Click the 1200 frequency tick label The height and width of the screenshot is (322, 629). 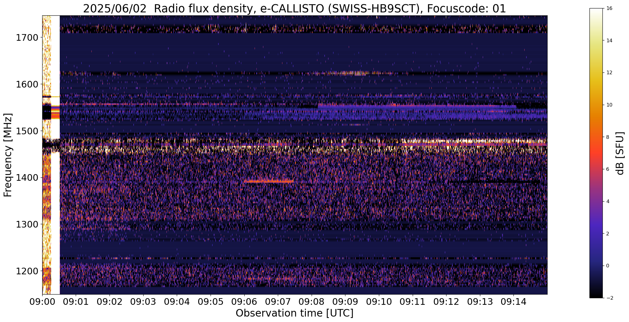pyautogui.click(x=27, y=271)
